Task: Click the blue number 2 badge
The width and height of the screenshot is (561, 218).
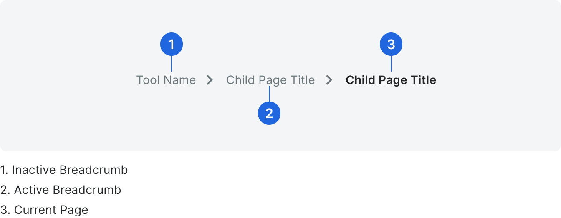Action: (x=269, y=113)
